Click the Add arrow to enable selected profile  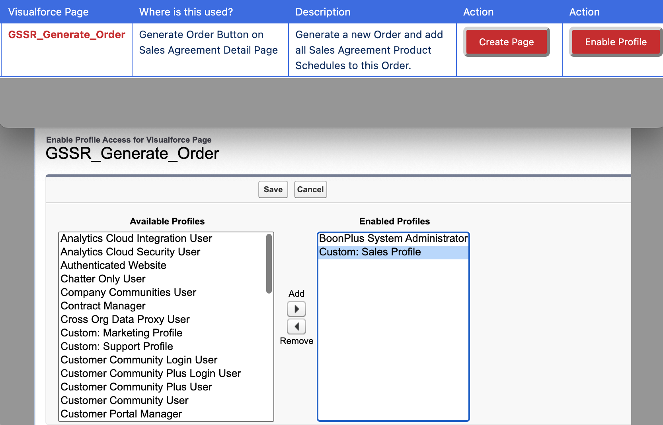tap(296, 309)
